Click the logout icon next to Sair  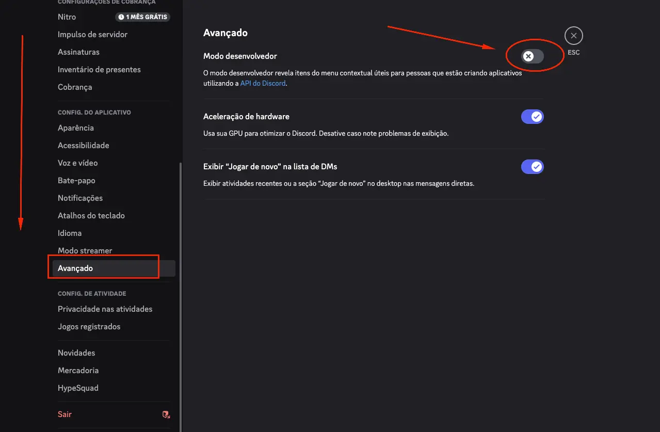[x=166, y=414]
